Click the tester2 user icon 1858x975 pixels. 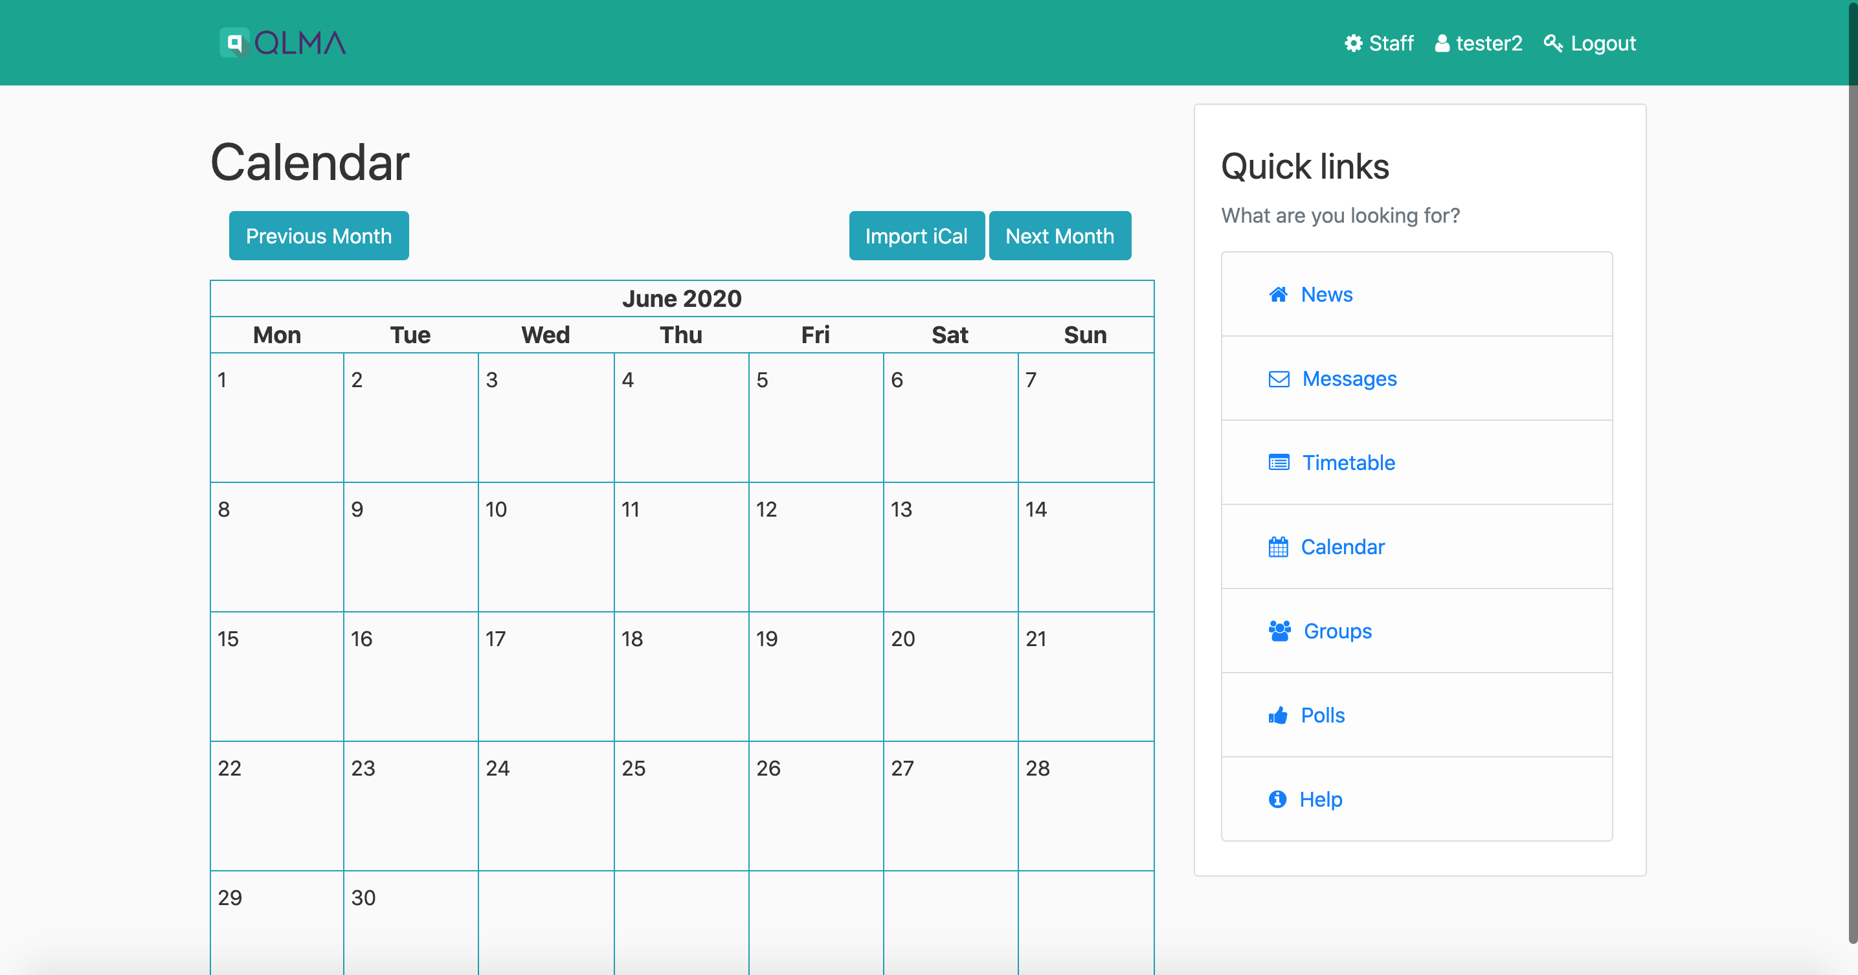[1442, 43]
